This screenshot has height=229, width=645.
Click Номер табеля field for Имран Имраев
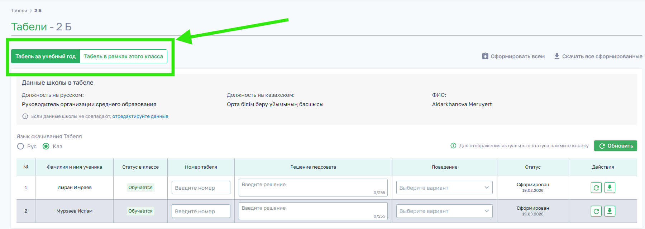click(x=201, y=188)
